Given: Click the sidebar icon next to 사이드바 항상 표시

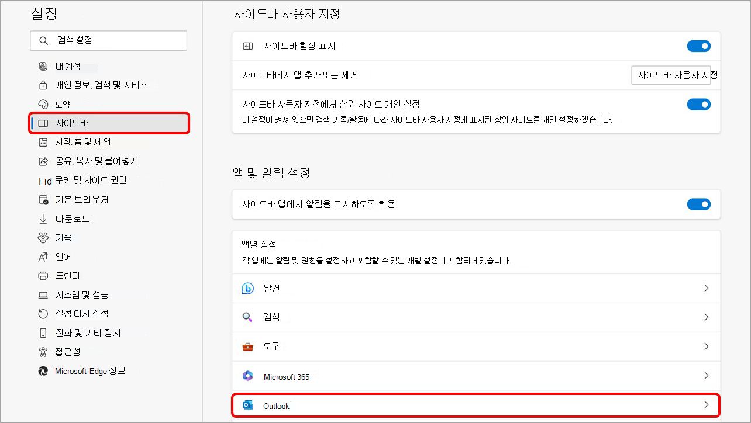Looking at the screenshot, I should point(248,46).
